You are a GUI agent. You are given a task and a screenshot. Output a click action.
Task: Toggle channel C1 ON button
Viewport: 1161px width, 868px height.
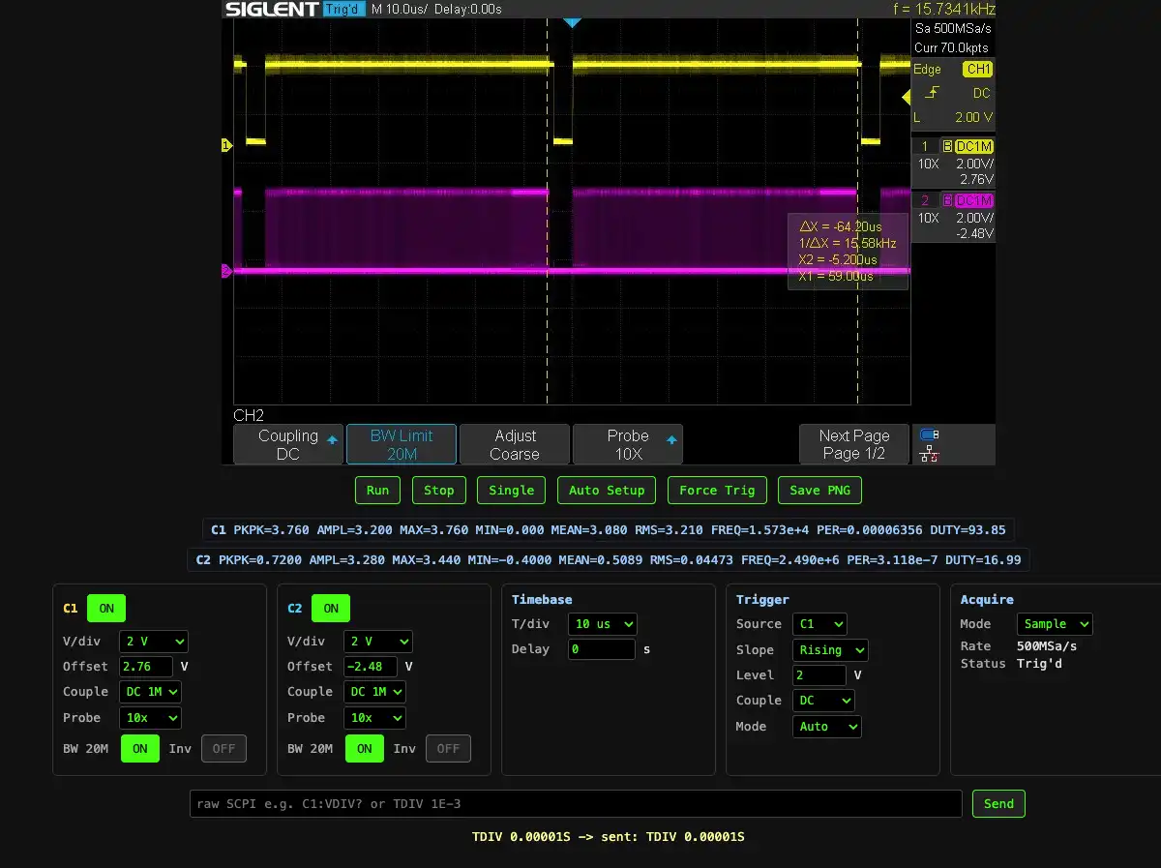point(106,608)
